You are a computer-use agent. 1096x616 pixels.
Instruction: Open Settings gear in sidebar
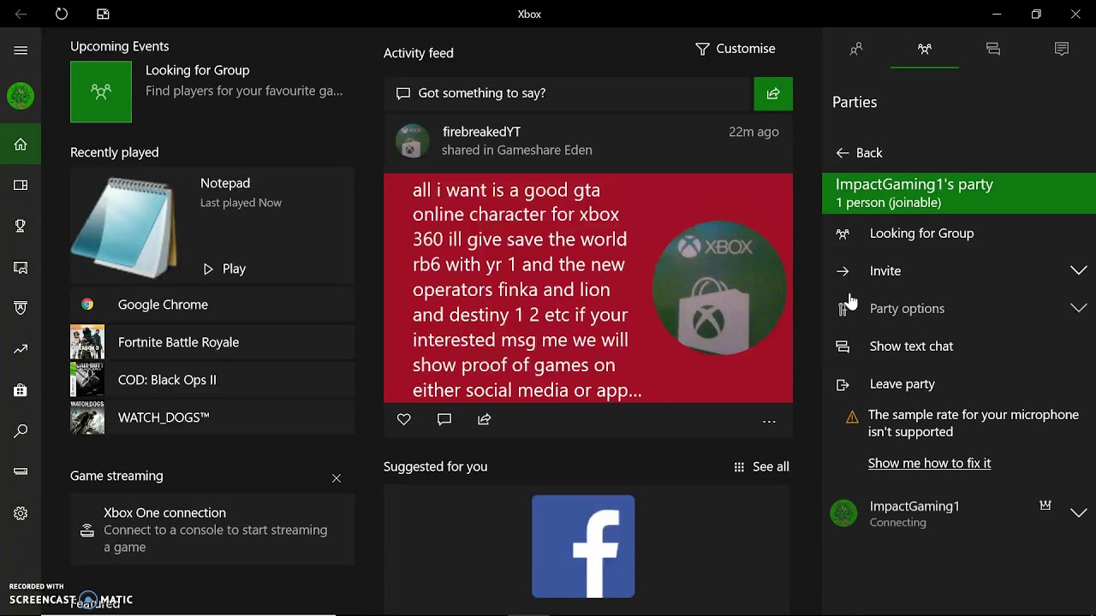[x=21, y=513]
